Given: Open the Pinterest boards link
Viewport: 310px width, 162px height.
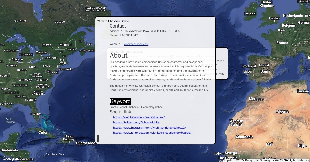Looking at the screenshot, I should [152, 133].
